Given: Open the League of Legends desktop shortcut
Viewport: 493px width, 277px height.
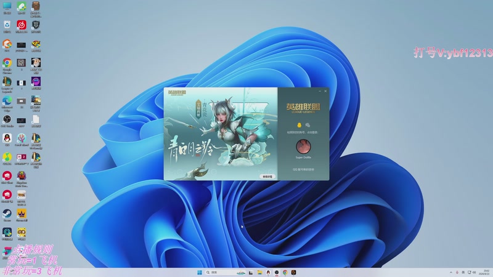Looking at the screenshot, I should tap(7, 84).
